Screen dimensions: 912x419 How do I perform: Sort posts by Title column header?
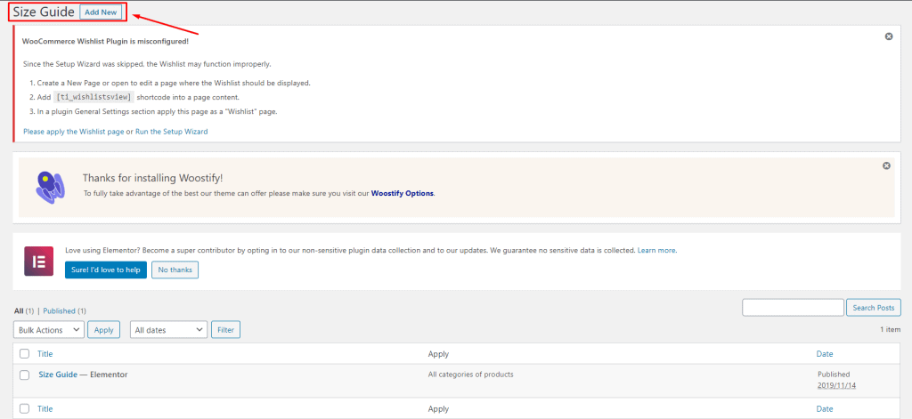[x=45, y=353]
